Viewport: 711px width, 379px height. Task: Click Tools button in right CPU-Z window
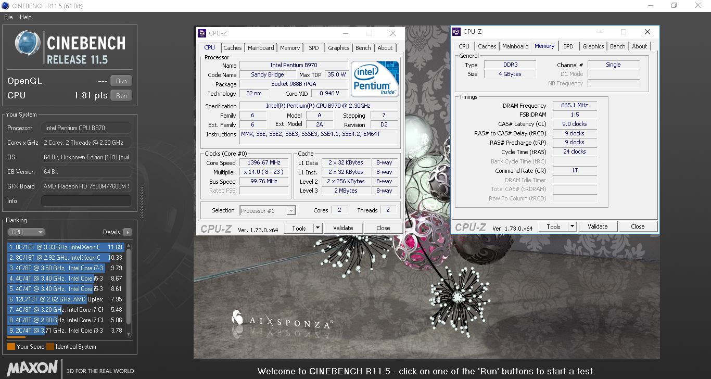[553, 226]
